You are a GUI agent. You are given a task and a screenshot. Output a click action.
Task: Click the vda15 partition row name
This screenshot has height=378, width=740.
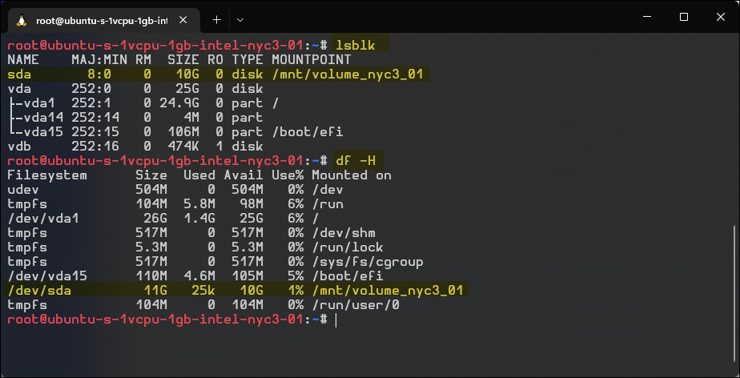[42, 132]
